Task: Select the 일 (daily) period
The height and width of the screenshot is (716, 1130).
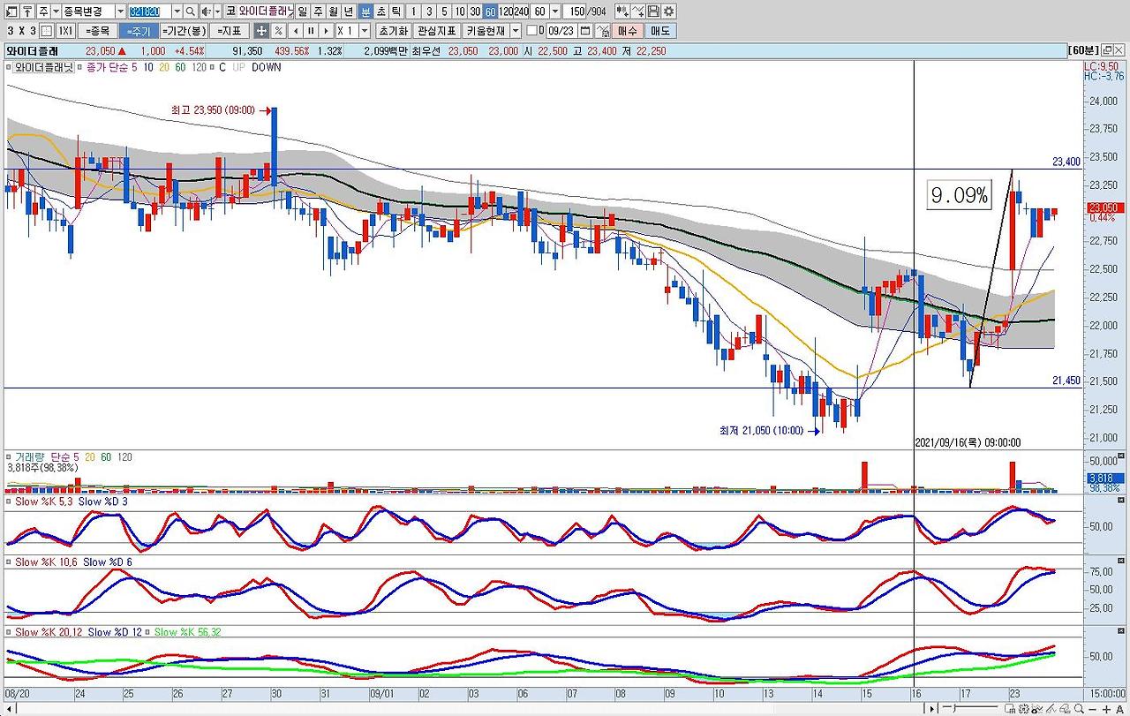Action: pos(303,11)
